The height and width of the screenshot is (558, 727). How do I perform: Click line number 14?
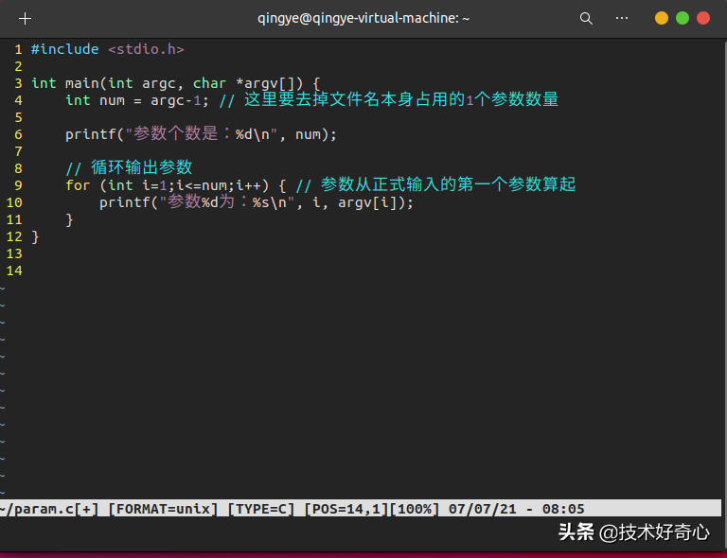(x=14, y=270)
